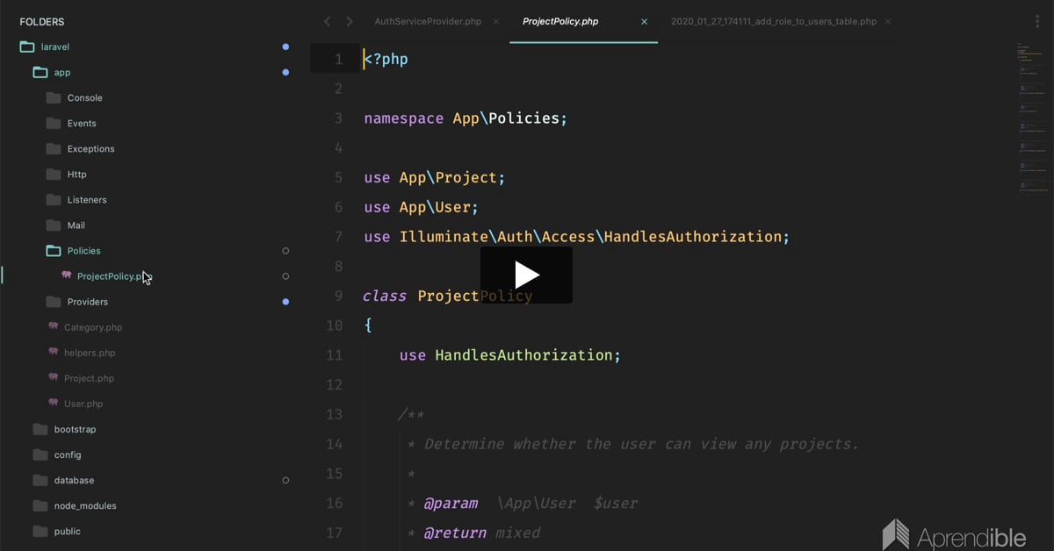
Task: Go forward with the right navigation arrow
Action: (x=350, y=21)
